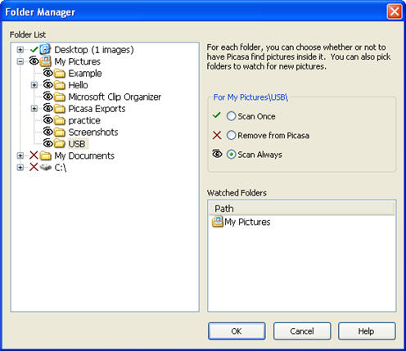Click the Hello folder icon
Screen dimensions: 406x351
coord(60,85)
